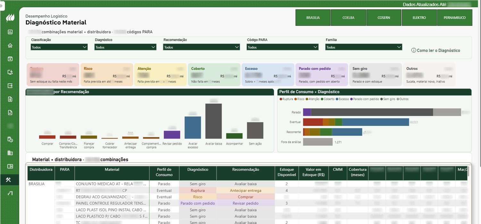Open the building grid sidebar icon
This screenshot has width=481, height=224.
tap(10, 153)
